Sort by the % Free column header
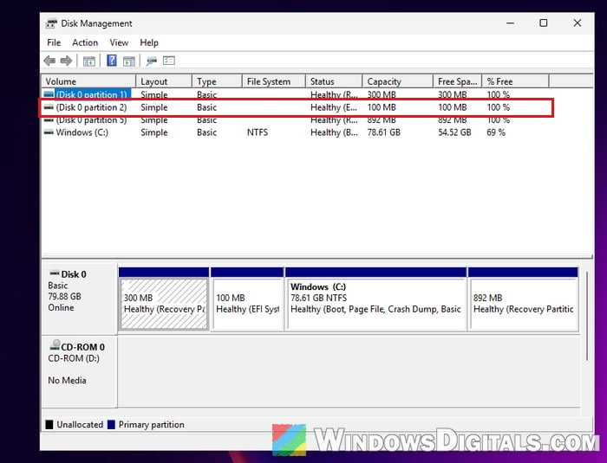607x463 pixels. [515, 81]
